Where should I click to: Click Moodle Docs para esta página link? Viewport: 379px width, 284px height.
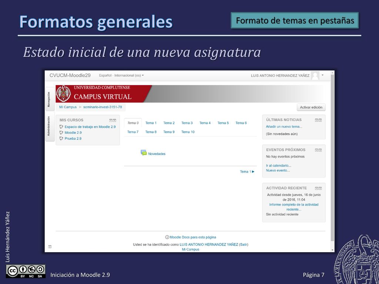pyautogui.click(x=193, y=237)
